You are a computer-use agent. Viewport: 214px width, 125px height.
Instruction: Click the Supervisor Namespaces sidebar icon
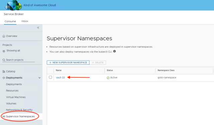tap(4, 116)
